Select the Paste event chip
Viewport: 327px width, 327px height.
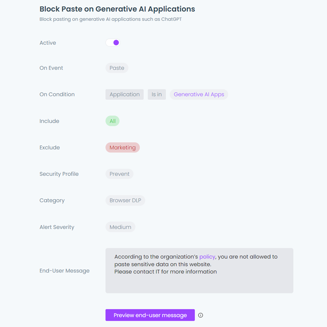117,68
